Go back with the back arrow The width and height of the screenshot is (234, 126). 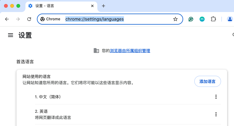point(7,19)
